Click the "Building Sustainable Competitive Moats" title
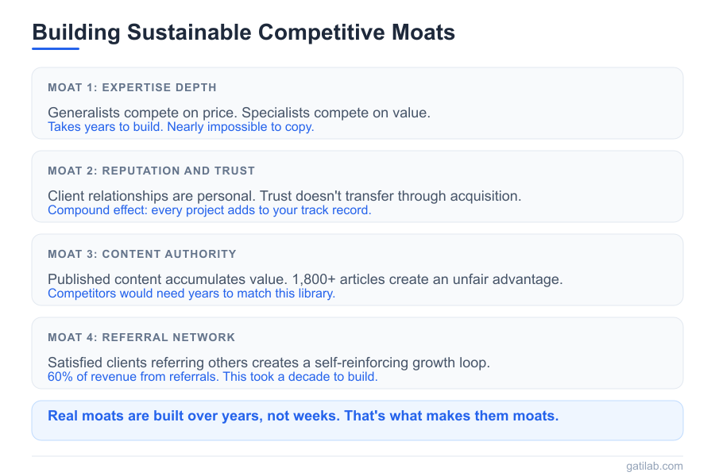 243,33
